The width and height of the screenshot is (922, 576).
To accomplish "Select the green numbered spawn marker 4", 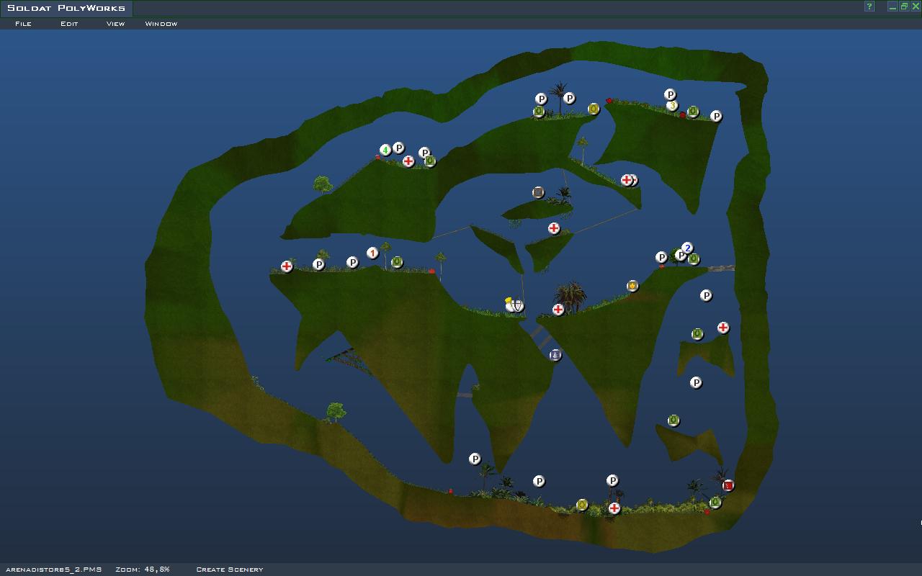I will pos(385,150).
